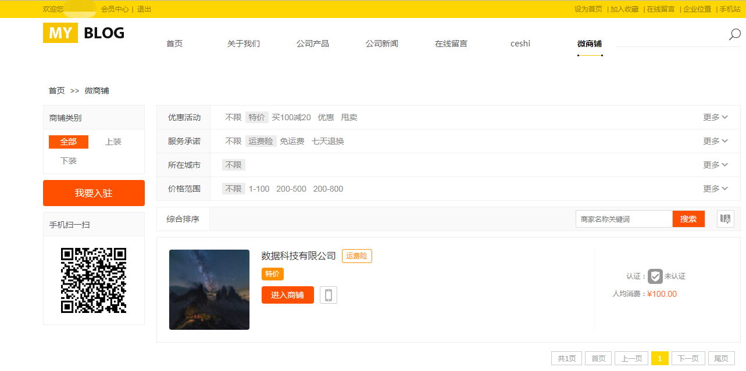Click 设为首页 in the top bar
The image size is (746, 371).
pyautogui.click(x=588, y=9)
